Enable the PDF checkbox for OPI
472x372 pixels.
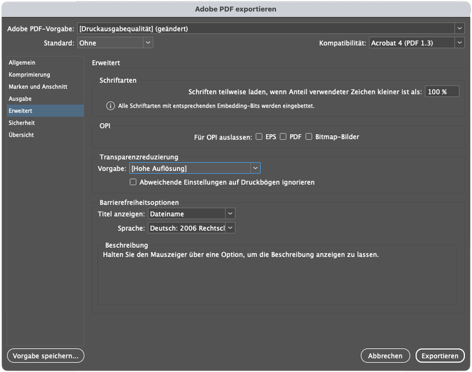click(283, 137)
